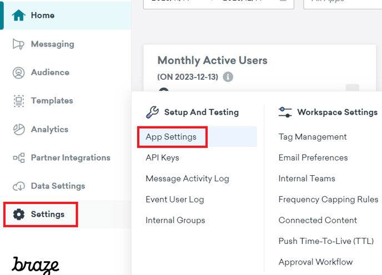Open Internal Teams
Screen dimensions: 382x275
click(x=306, y=179)
